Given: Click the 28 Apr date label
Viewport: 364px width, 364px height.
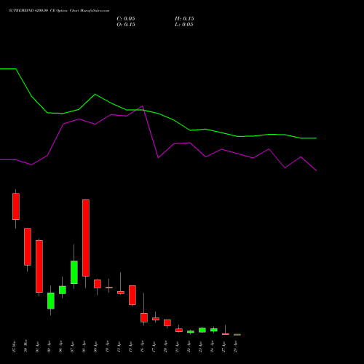Looking at the screenshot, I should 235,347.
